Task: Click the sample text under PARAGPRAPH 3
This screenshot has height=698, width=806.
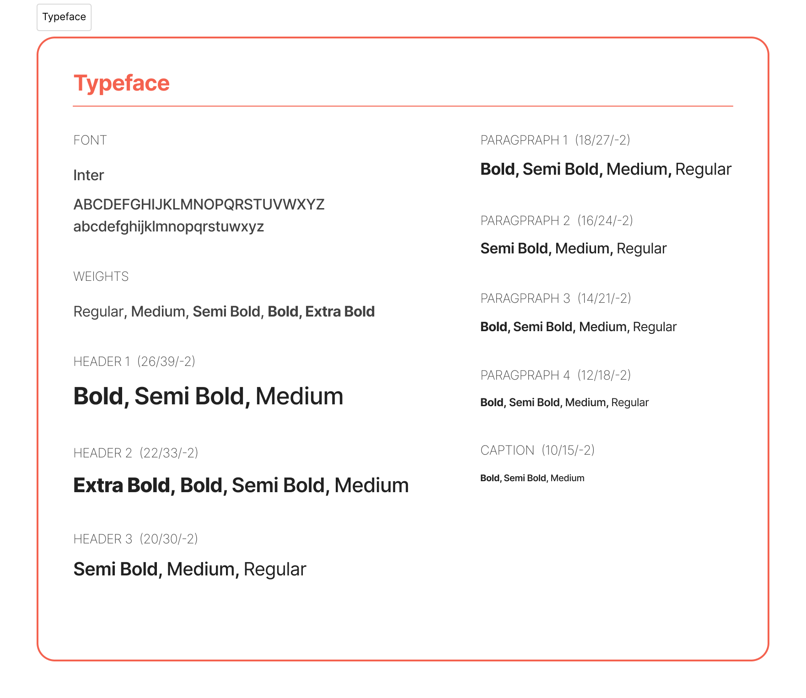Action: [x=579, y=327]
